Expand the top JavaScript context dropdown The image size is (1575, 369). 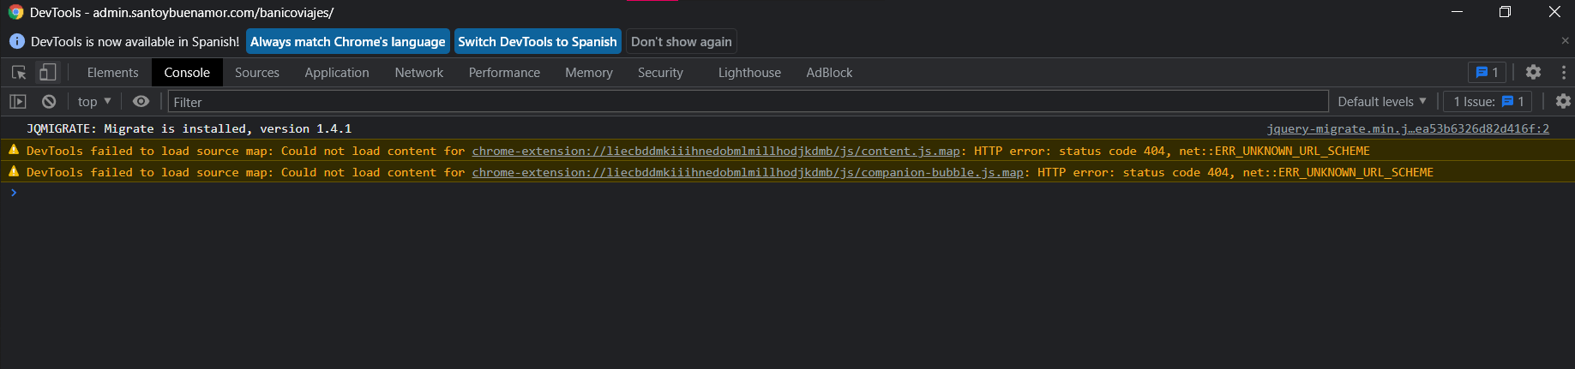(94, 101)
